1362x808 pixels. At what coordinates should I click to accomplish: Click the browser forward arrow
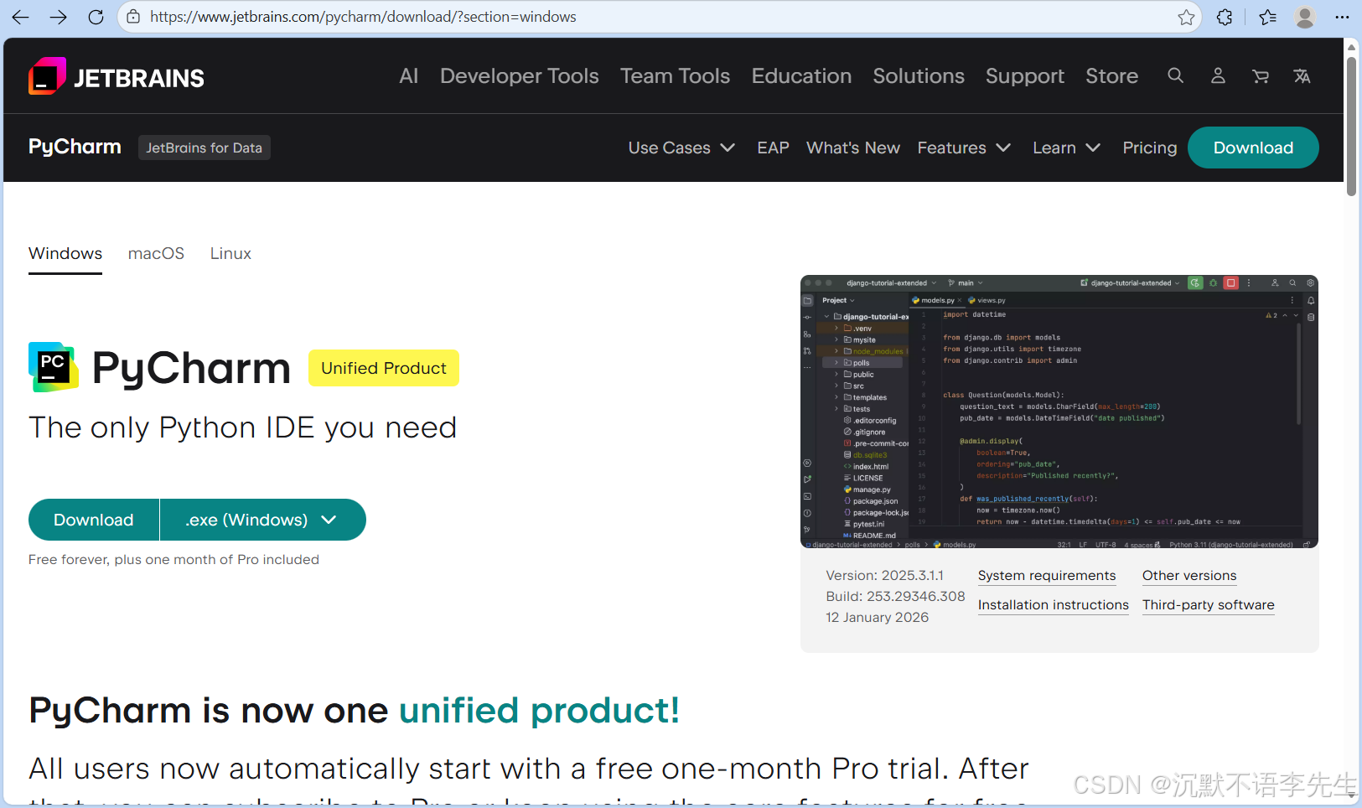tap(58, 17)
